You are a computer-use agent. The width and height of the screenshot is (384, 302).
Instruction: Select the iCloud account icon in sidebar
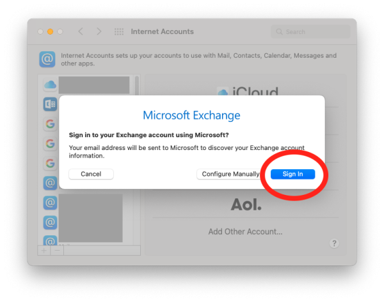pos(50,85)
